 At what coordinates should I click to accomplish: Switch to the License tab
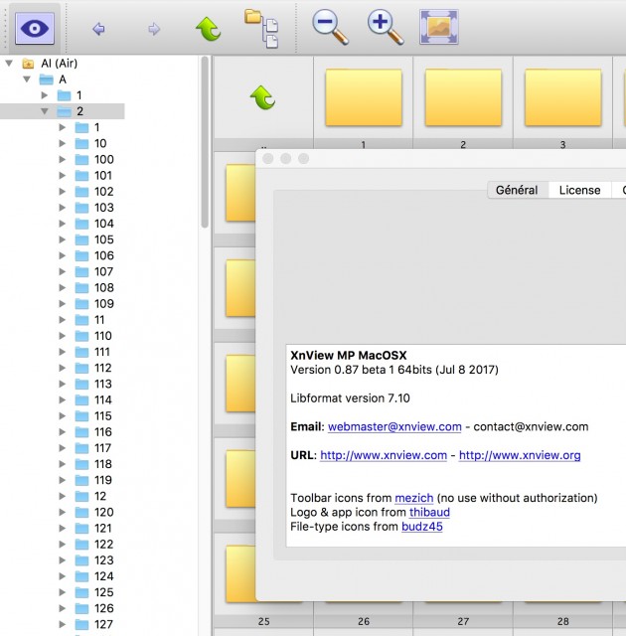click(x=579, y=190)
